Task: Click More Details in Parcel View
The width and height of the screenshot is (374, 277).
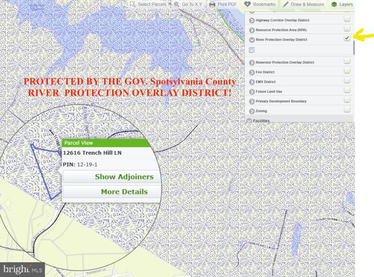Action: pyautogui.click(x=124, y=192)
